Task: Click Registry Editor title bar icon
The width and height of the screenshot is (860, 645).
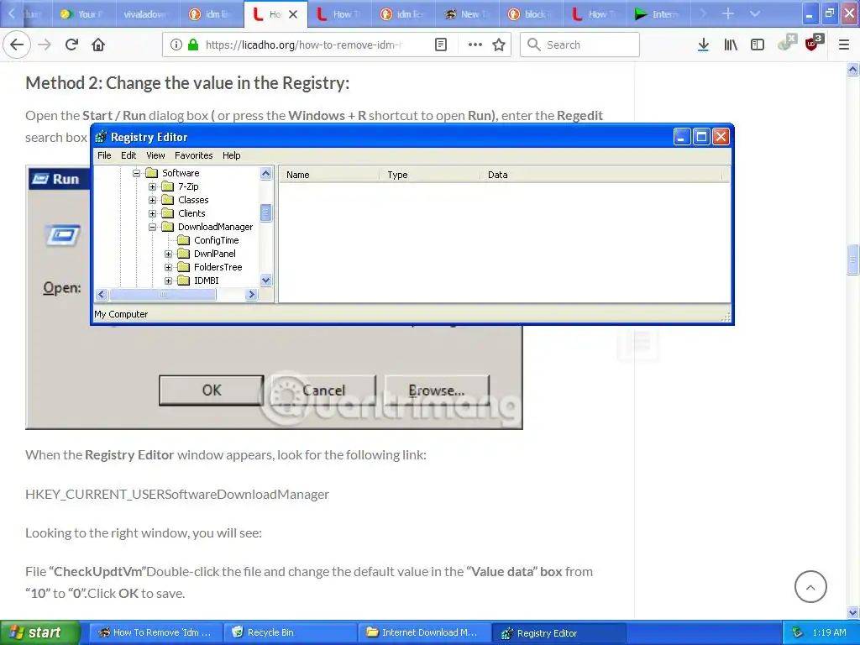Action: [101, 137]
